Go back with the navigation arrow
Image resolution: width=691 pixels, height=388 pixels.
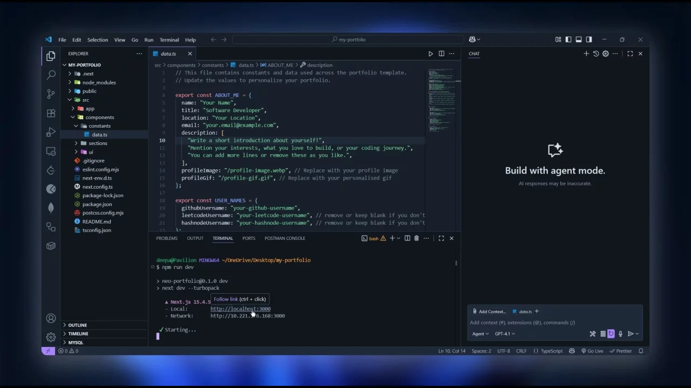tap(213, 39)
